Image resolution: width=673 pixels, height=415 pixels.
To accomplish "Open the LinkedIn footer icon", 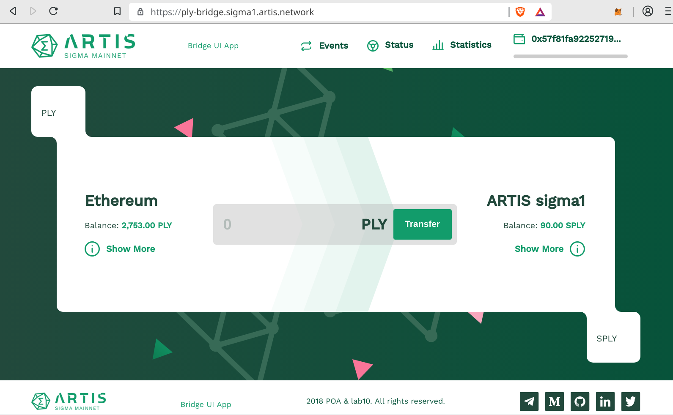I will pyautogui.click(x=605, y=401).
